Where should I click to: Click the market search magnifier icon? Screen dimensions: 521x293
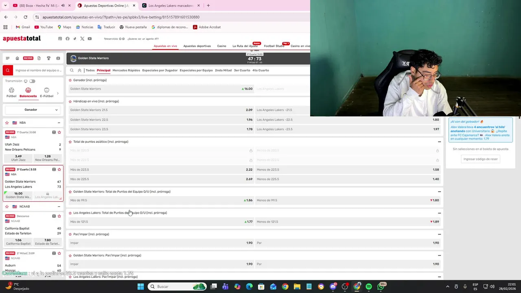pos(72,70)
